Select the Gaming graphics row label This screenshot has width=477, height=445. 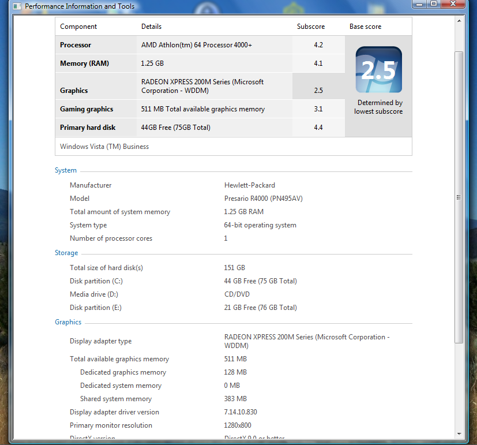pos(87,109)
